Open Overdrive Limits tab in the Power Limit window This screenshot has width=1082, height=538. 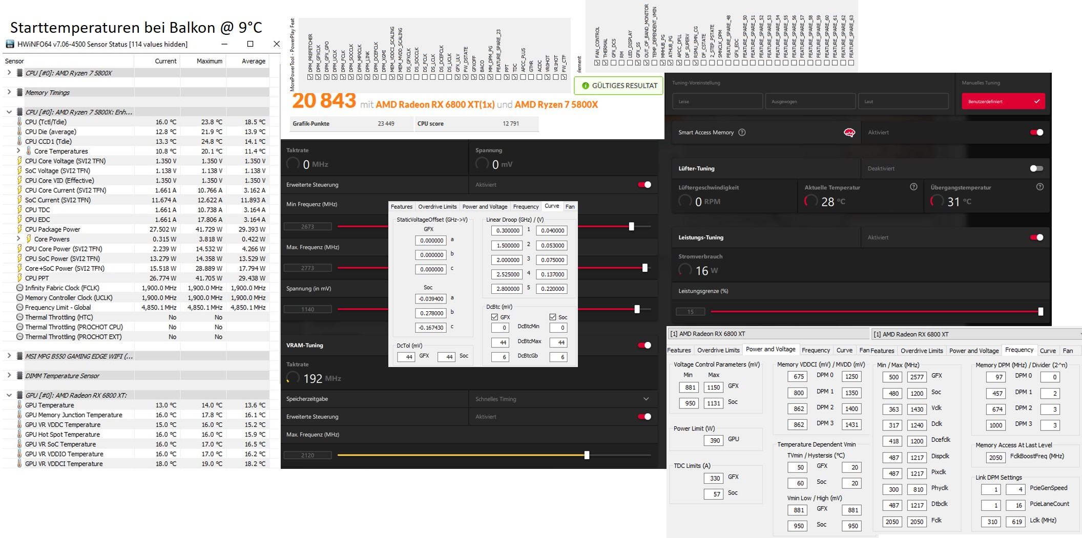718,350
